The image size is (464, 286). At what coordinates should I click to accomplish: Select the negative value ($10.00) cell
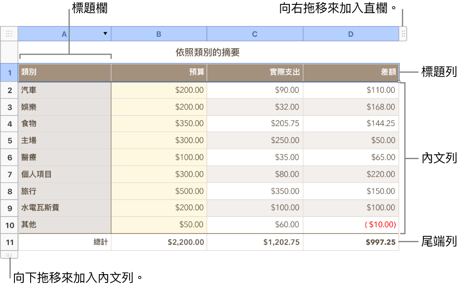[350, 225]
